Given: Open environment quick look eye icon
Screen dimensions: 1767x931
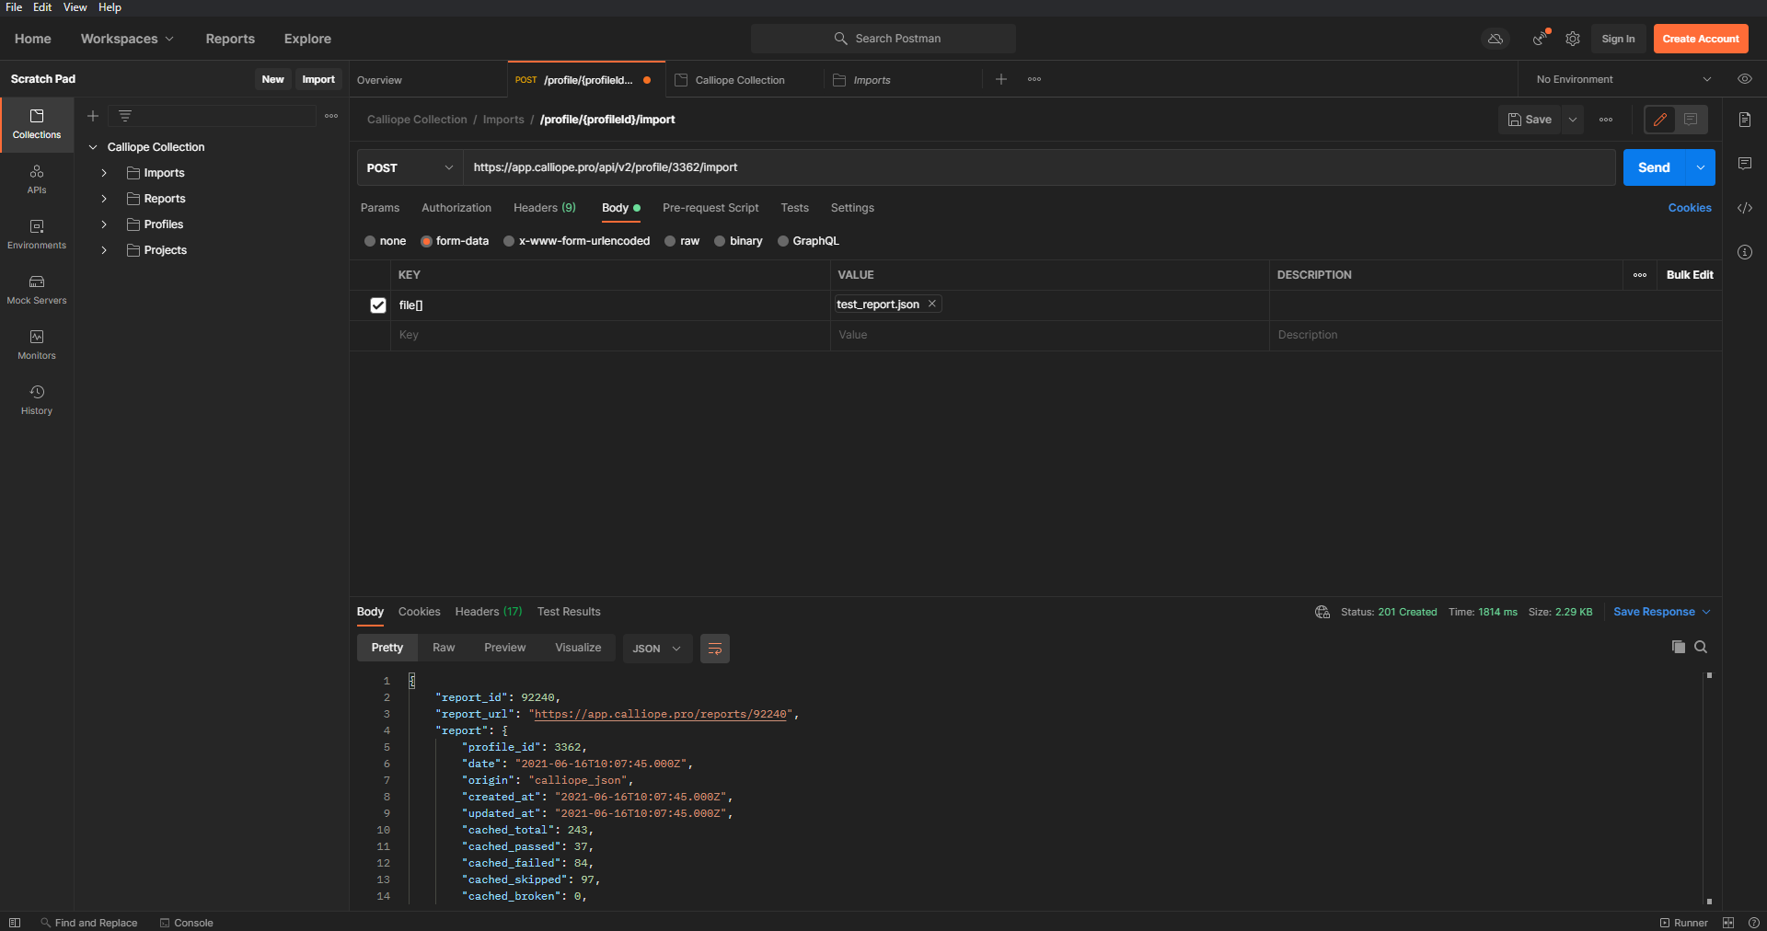Looking at the screenshot, I should pos(1744,79).
